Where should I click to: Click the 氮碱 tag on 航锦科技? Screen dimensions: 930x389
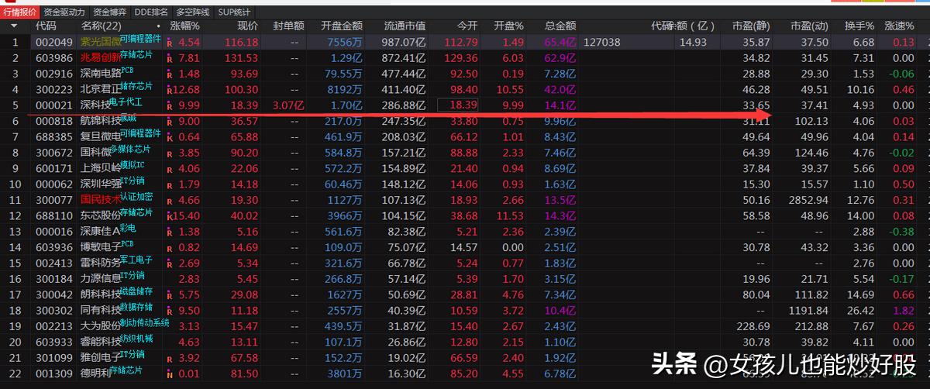[129, 118]
